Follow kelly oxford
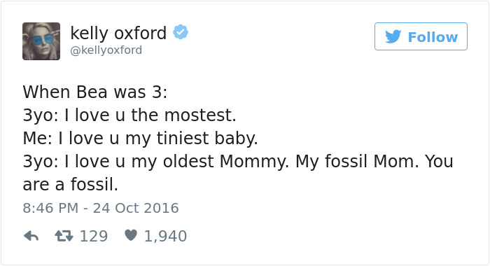 tap(421, 36)
